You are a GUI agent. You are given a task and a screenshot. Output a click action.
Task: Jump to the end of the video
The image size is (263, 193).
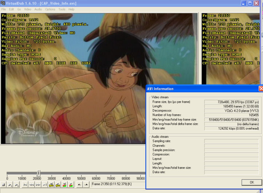[x=45, y=185]
